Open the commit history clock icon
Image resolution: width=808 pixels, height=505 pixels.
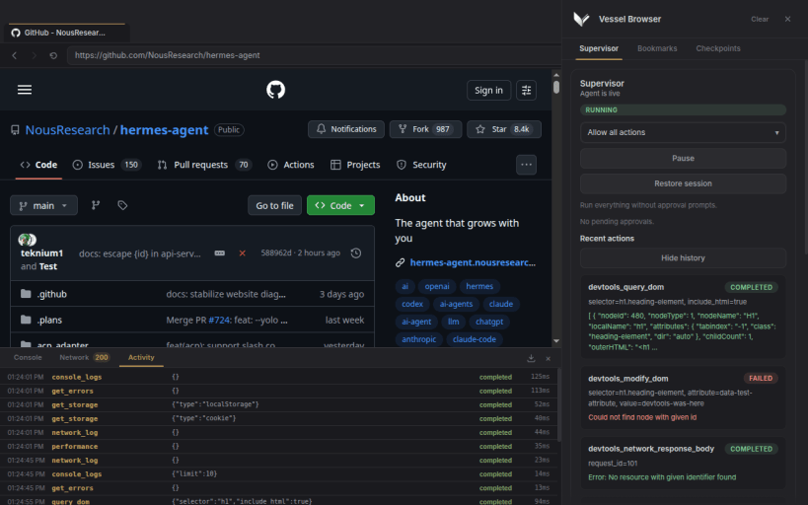355,253
